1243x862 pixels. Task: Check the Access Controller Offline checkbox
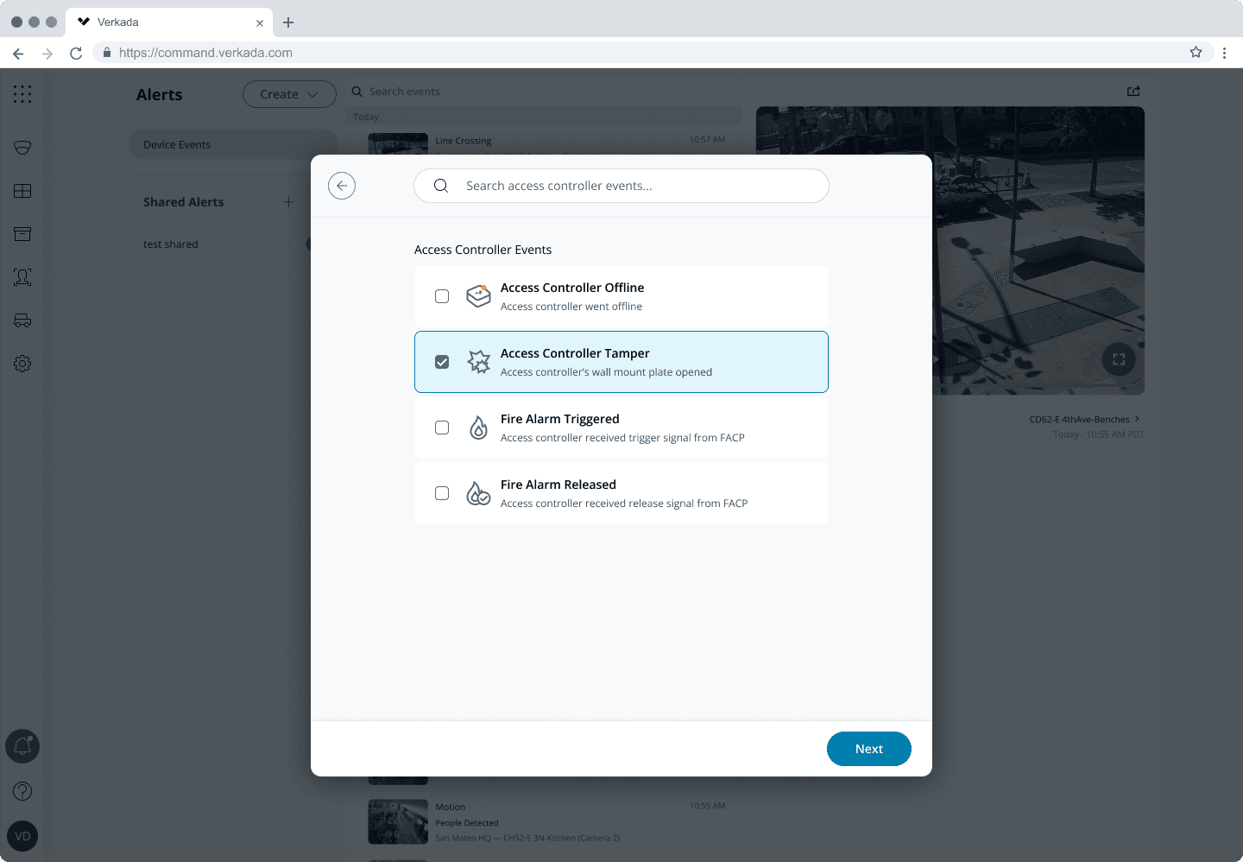click(x=442, y=296)
